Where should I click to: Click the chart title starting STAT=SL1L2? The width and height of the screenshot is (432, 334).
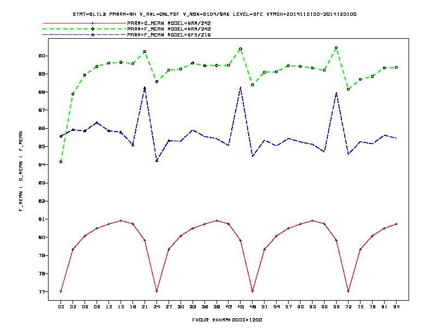pyautogui.click(x=214, y=14)
